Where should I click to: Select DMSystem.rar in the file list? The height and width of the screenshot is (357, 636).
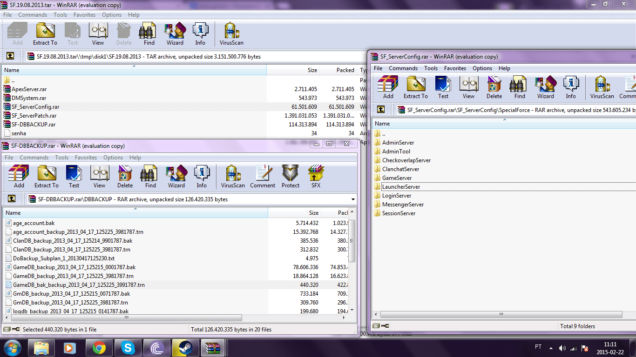(29, 98)
